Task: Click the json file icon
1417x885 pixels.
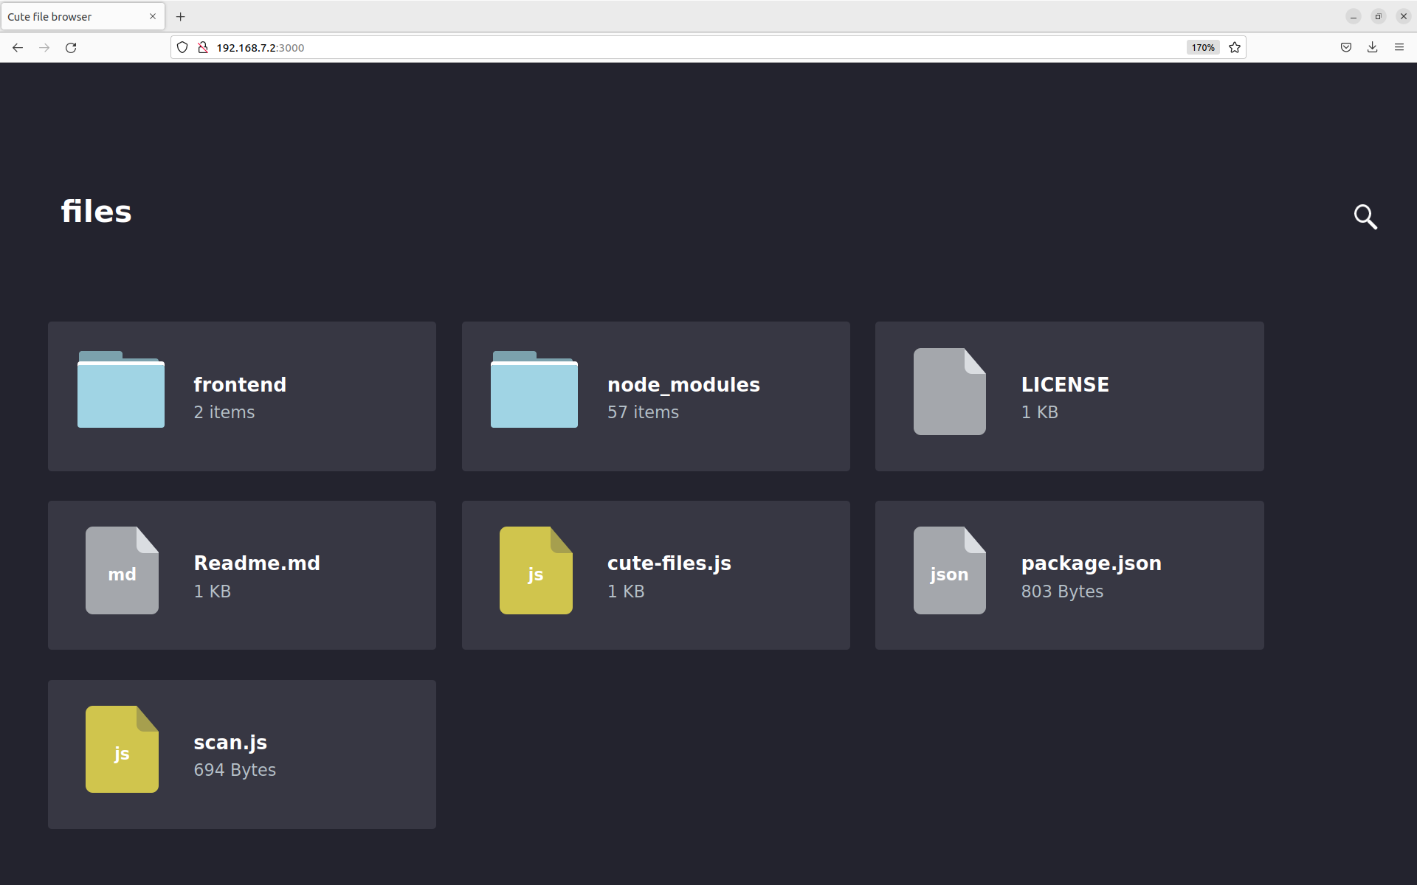Action: (949, 570)
